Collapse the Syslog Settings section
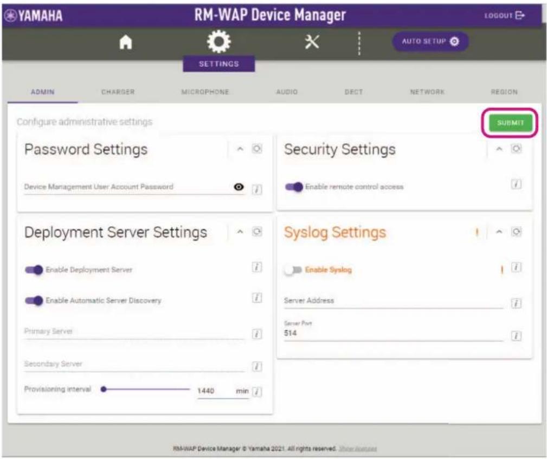The width and height of the screenshot is (547, 459). point(499,232)
